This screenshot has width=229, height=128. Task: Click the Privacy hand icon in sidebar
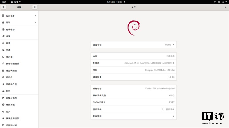tap(3, 23)
